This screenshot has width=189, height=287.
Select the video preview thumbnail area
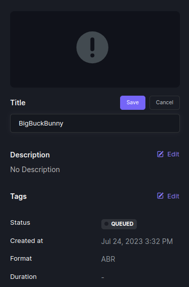pyautogui.click(x=95, y=49)
